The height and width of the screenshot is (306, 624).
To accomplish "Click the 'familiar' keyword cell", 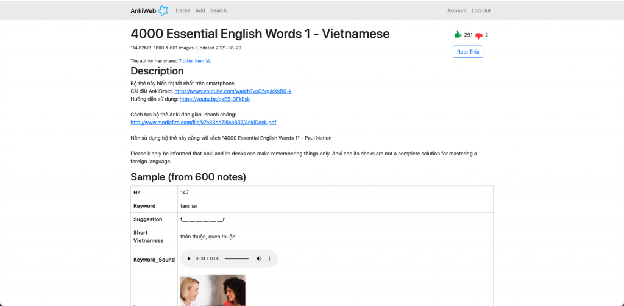I will pos(336,205).
